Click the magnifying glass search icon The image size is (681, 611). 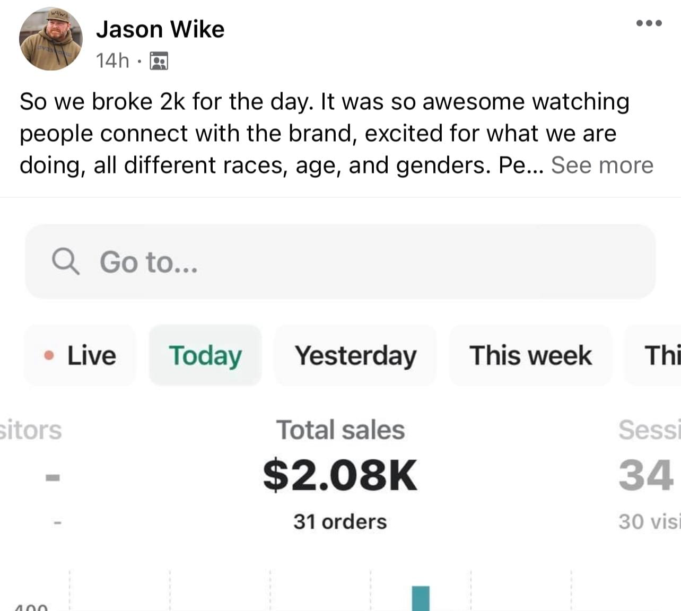(66, 262)
